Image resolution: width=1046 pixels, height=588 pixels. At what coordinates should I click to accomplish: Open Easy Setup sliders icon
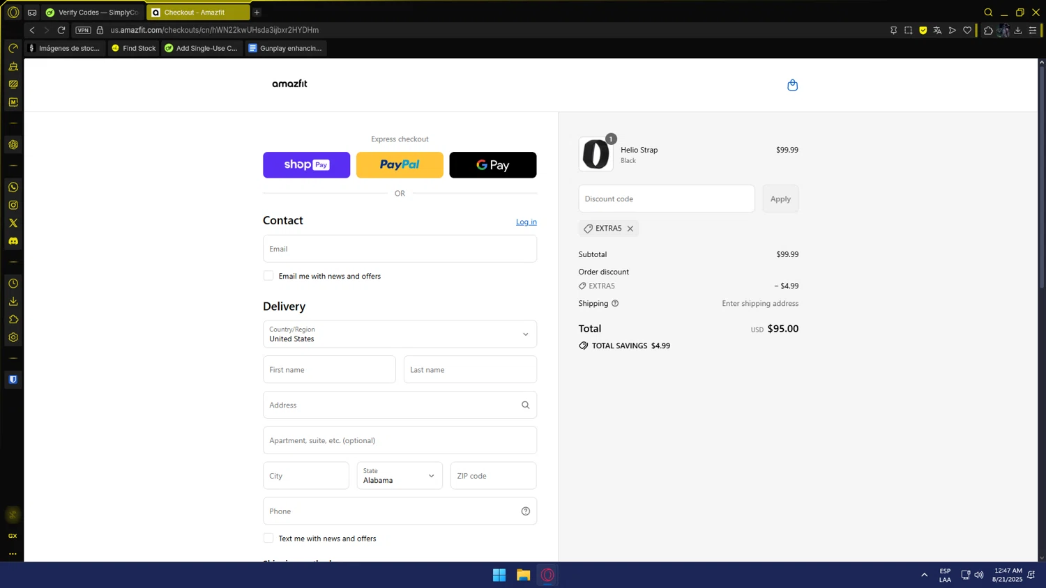click(1033, 30)
